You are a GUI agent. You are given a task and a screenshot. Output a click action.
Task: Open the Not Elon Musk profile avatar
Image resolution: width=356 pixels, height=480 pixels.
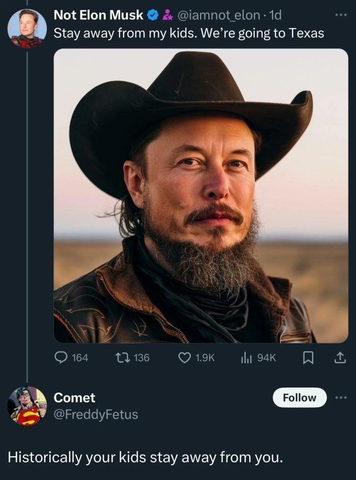coord(27,28)
